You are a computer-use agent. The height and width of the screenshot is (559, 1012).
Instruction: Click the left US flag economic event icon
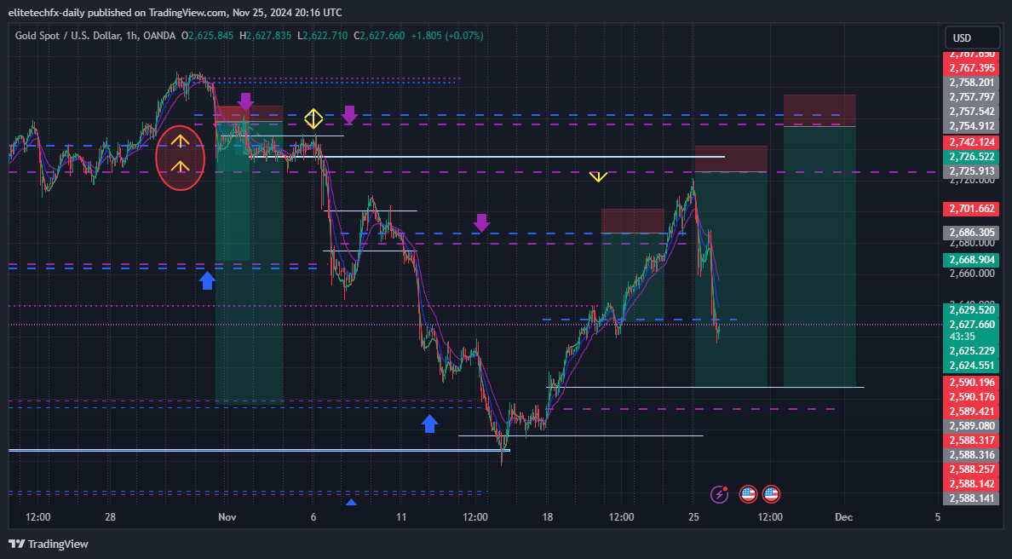click(x=748, y=494)
